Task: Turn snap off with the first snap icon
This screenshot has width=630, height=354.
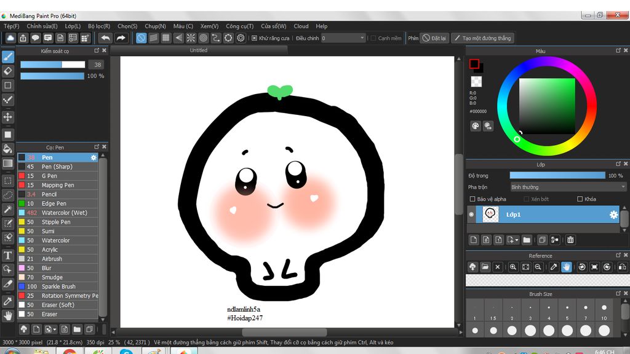Action: click(141, 38)
